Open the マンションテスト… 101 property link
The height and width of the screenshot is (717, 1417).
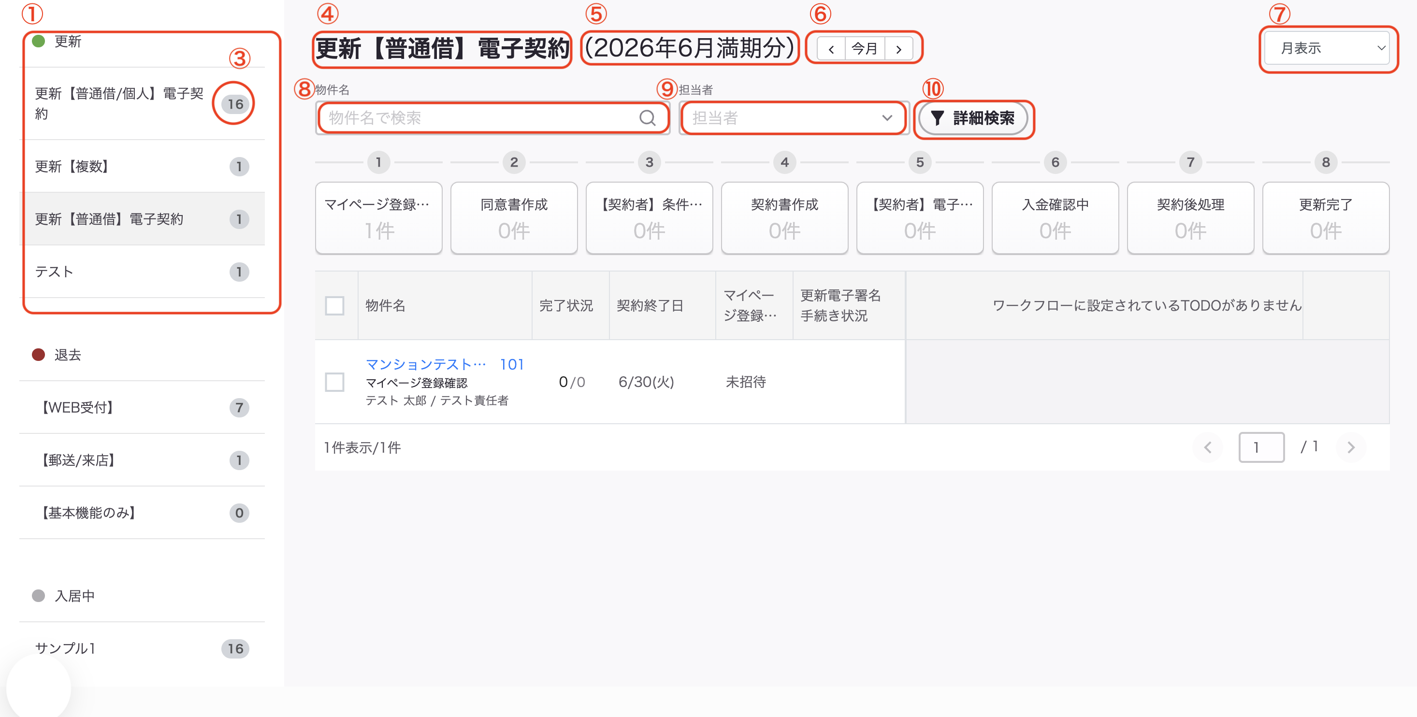click(445, 364)
